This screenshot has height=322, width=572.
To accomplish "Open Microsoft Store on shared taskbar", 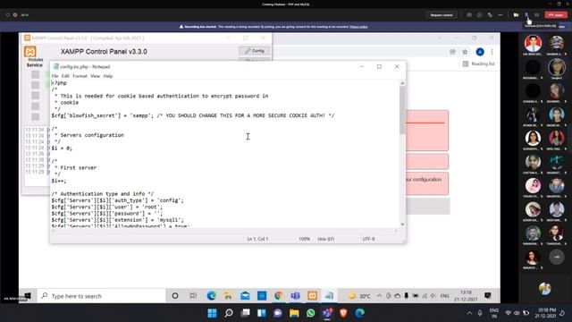I will 262,296.
